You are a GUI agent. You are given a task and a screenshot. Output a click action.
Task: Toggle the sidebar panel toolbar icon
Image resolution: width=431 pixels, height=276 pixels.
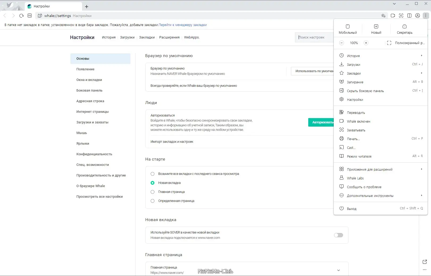409,16
